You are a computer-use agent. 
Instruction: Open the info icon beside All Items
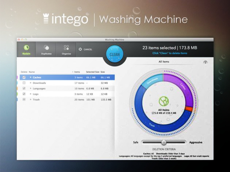[x=205, y=62]
